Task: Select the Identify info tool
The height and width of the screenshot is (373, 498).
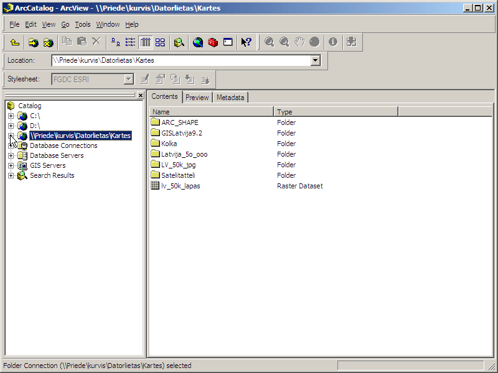Action: tap(333, 42)
